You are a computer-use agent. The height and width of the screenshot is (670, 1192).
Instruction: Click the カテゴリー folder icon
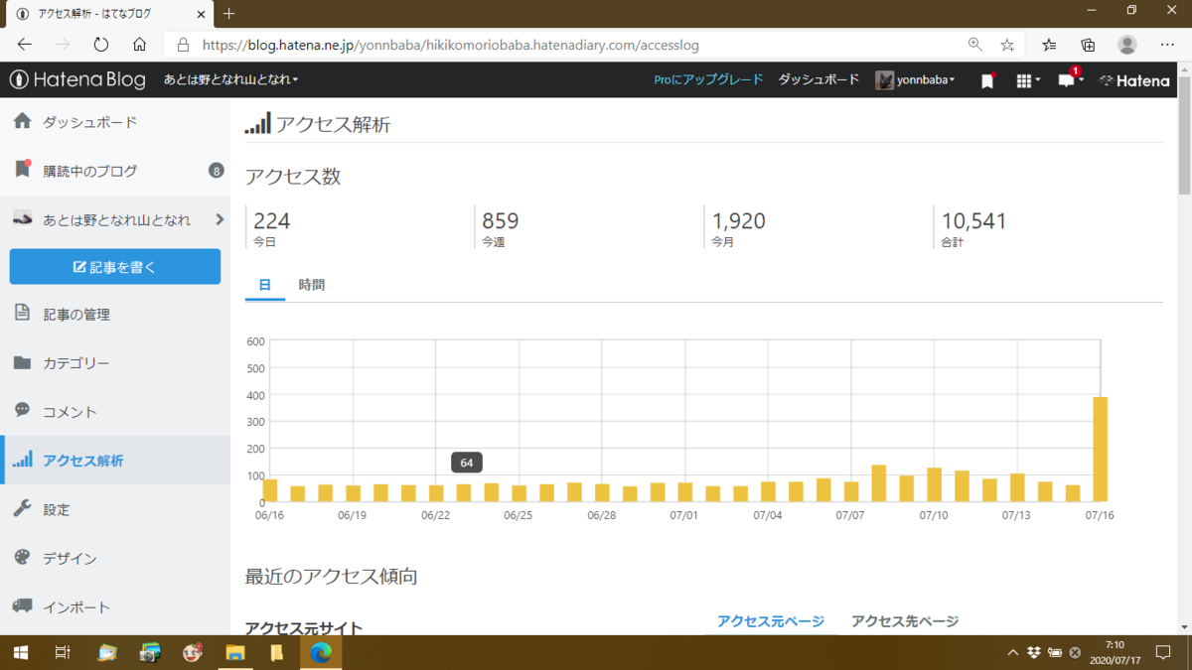23,362
